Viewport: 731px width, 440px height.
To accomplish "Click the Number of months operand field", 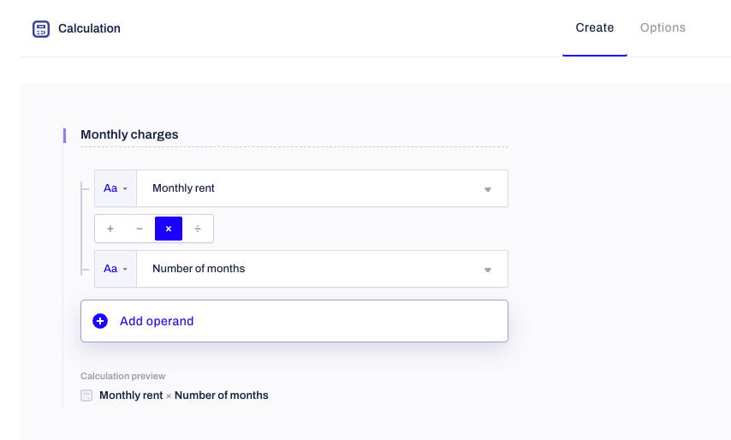I will coord(322,269).
